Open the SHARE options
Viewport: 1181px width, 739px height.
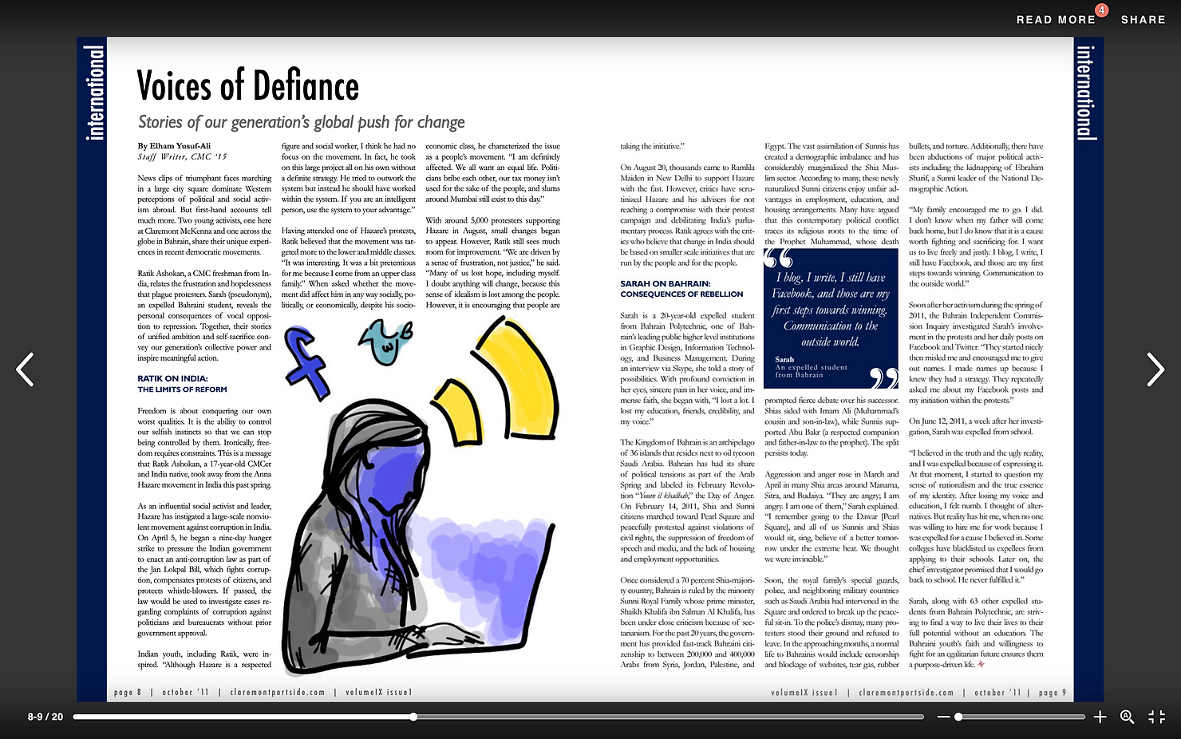(x=1143, y=19)
